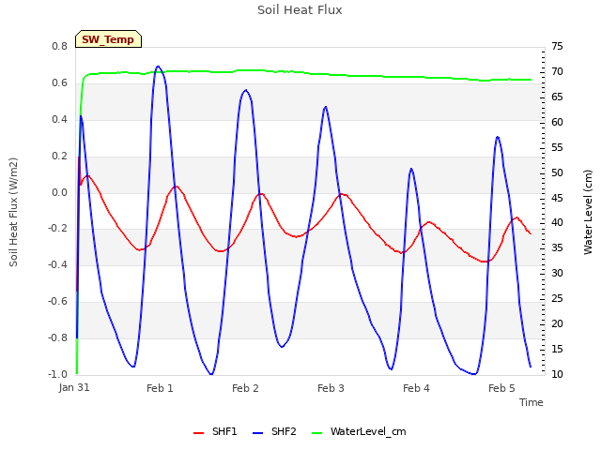Image resolution: width=601 pixels, height=450 pixels.
Task: Click the 45 right axis value
Action: [x=557, y=198]
